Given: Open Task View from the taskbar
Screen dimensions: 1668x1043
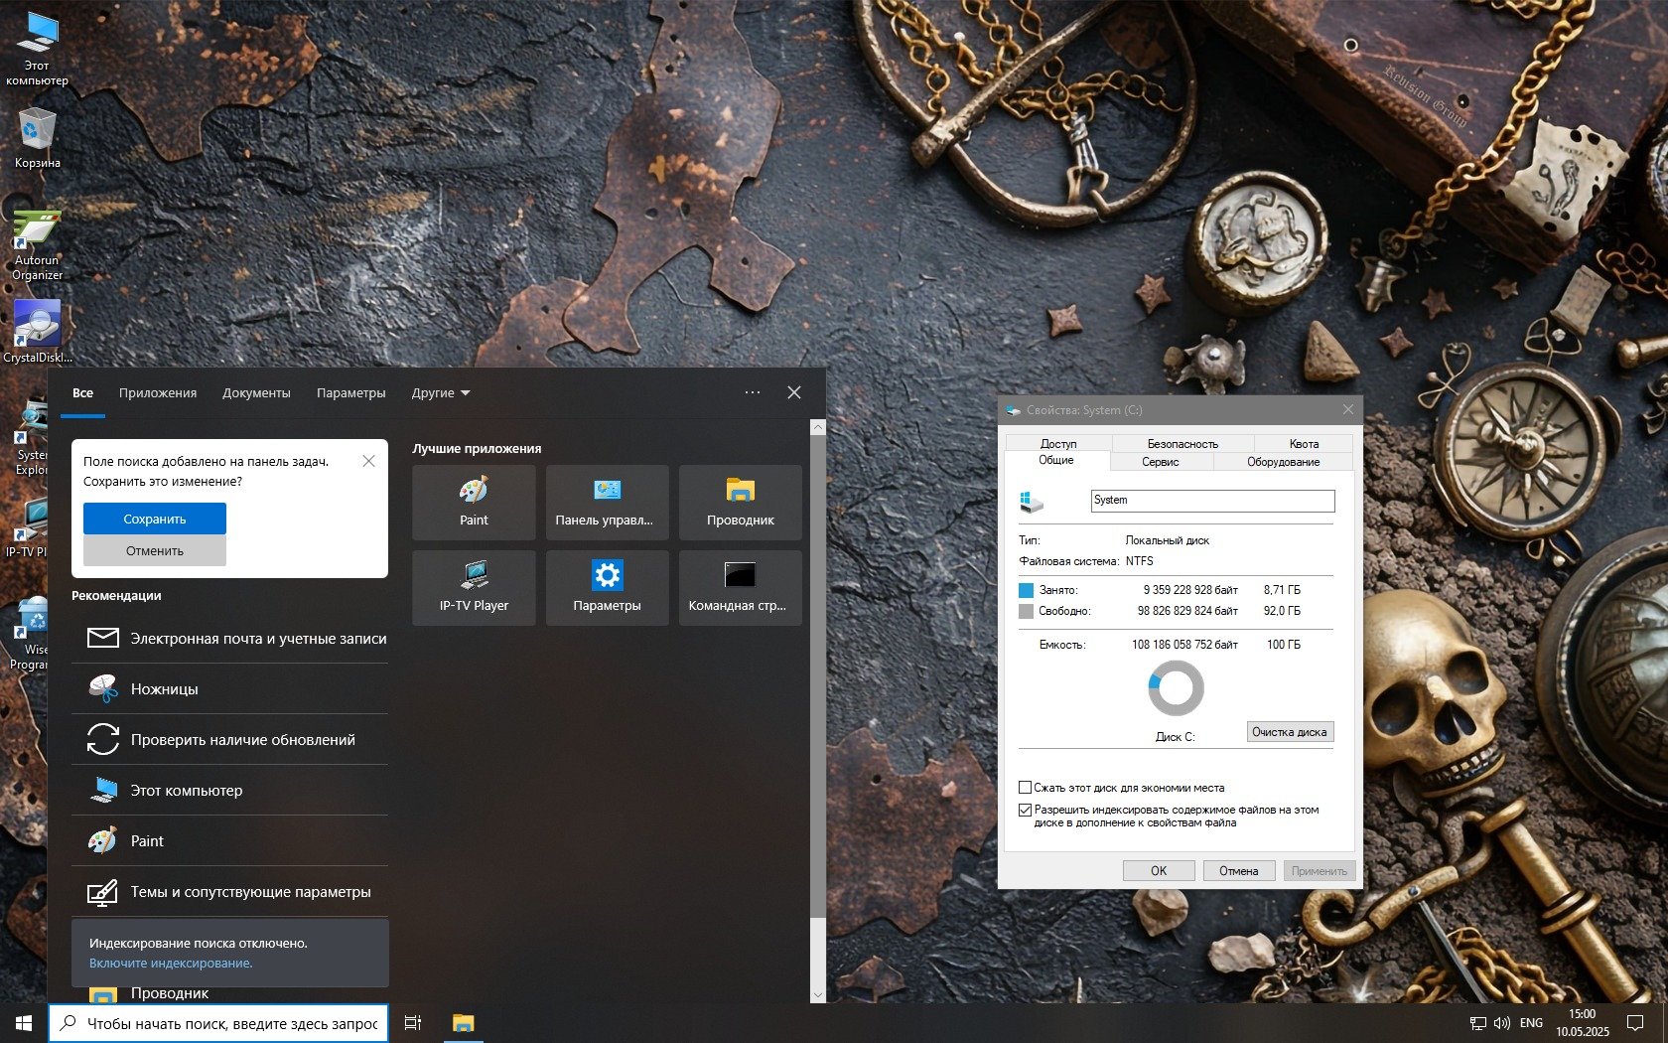Looking at the screenshot, I should [413, 1022].
